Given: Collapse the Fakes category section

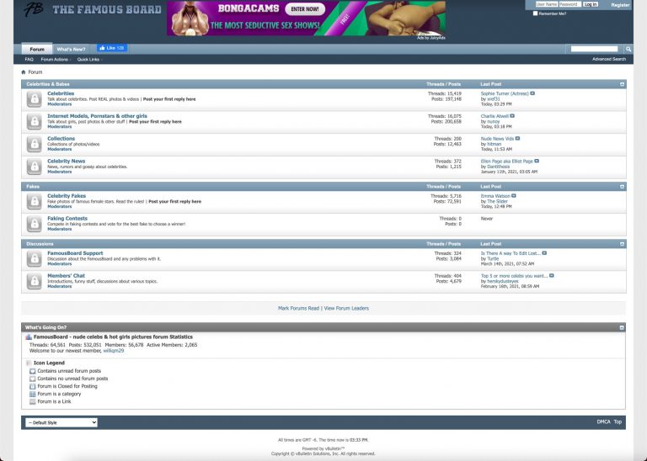Looking at the screenshot, I should coord(622,187).
